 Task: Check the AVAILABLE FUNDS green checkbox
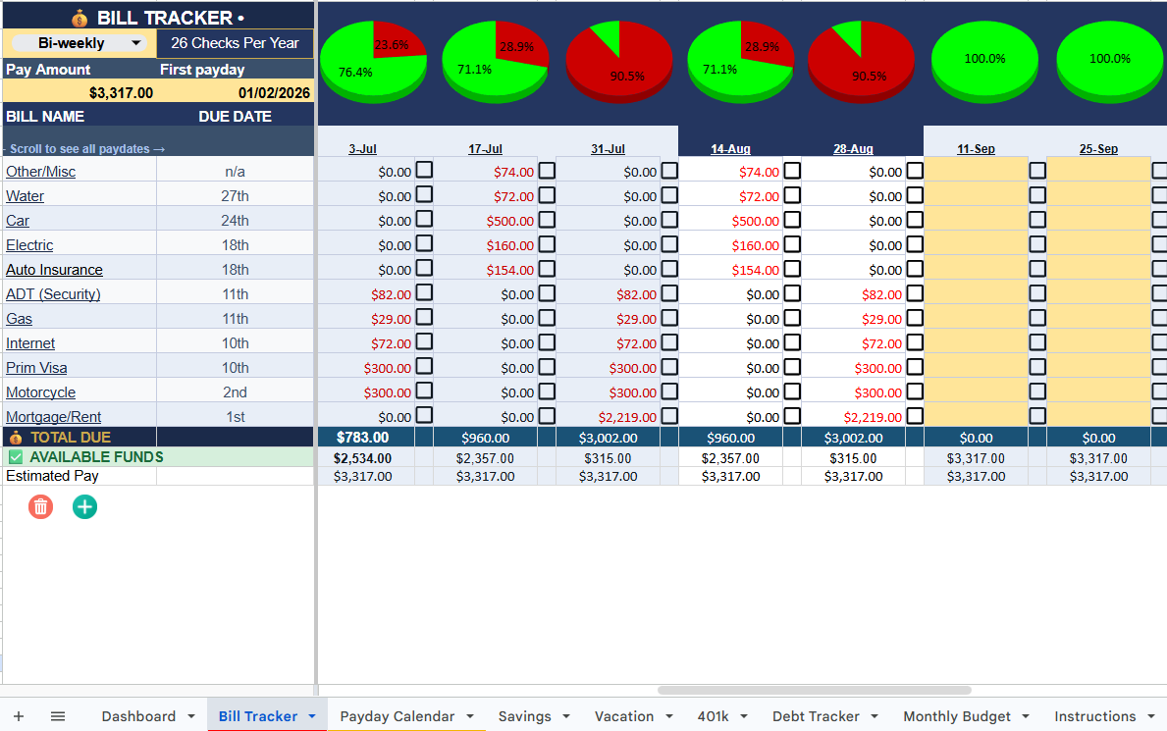coord(16,457)
